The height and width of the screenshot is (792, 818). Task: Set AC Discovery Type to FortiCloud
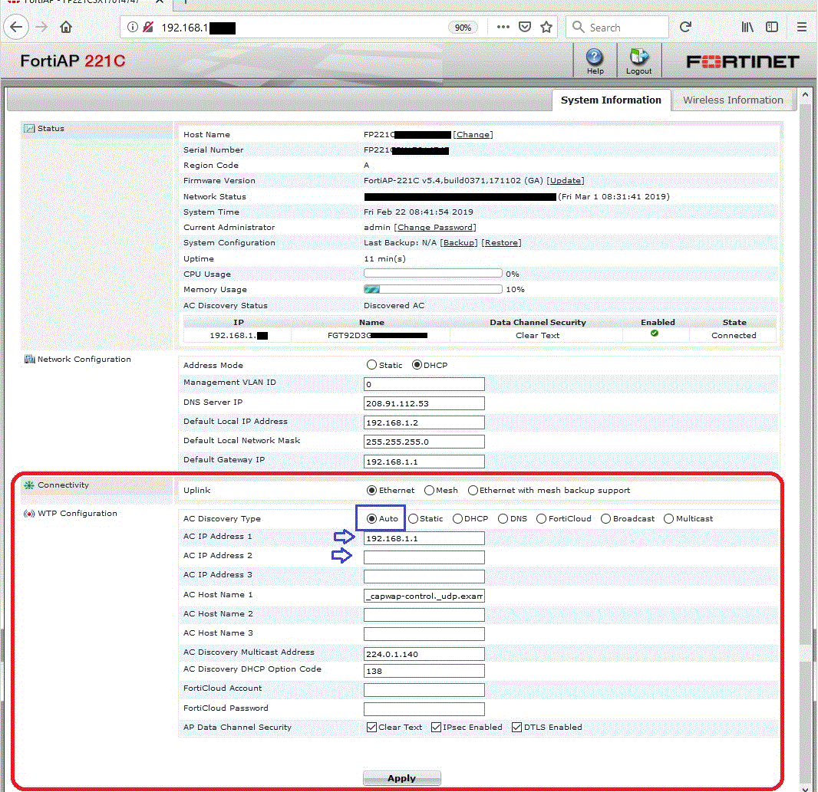(x=542, y=519)
